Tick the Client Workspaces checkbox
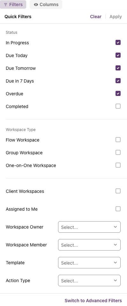 pyautogui.click(x=118, y=191)
